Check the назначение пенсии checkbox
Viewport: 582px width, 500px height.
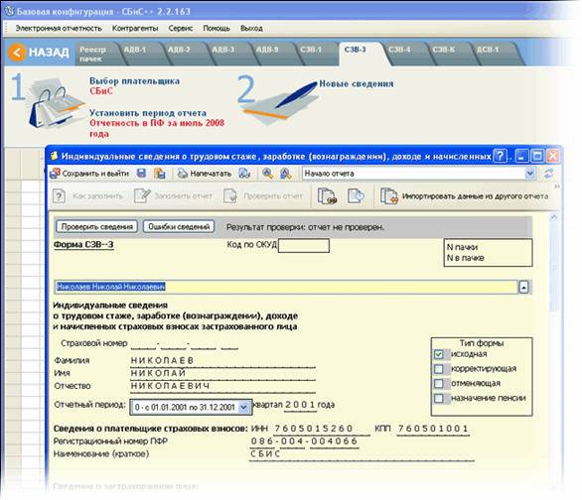(x=438, y=398)
